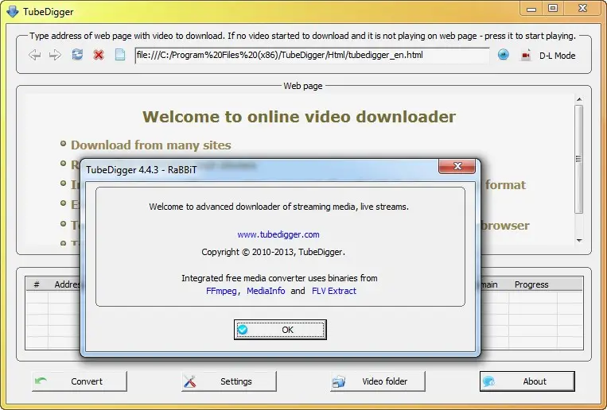
Task: Click the "Welcome to online video downloader" heading
Action: point(299,117)
